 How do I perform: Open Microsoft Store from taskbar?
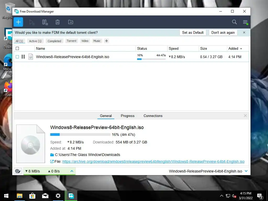point(32,196)
